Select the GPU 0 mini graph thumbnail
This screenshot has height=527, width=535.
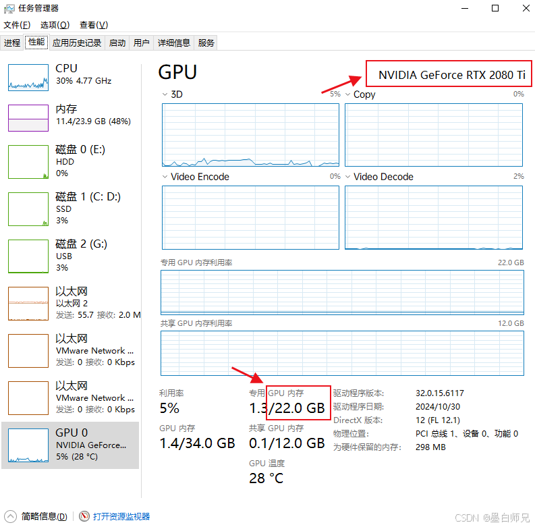pos(28,445)
